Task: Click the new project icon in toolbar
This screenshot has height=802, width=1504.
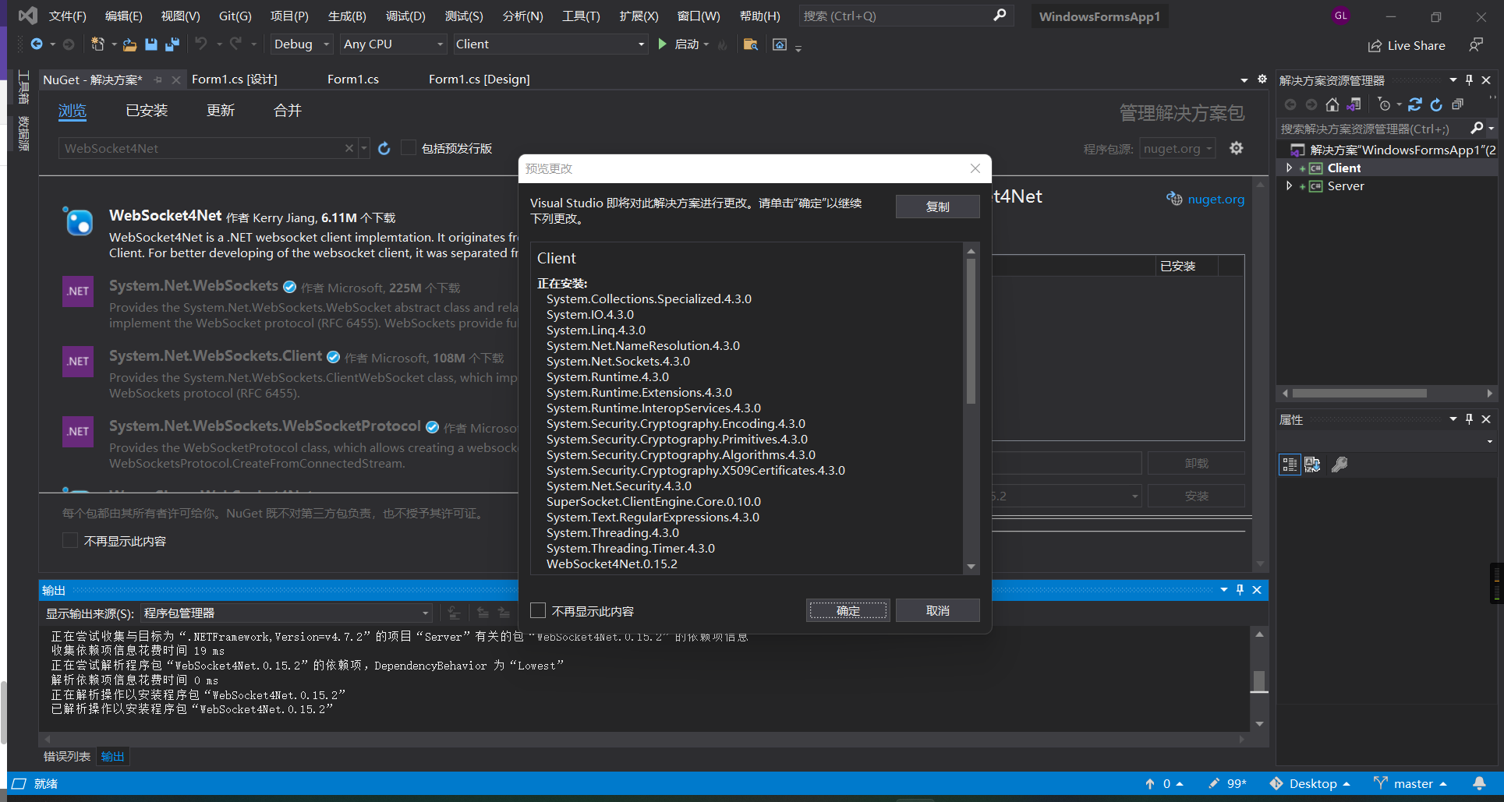Action: [x=97, y=44]
